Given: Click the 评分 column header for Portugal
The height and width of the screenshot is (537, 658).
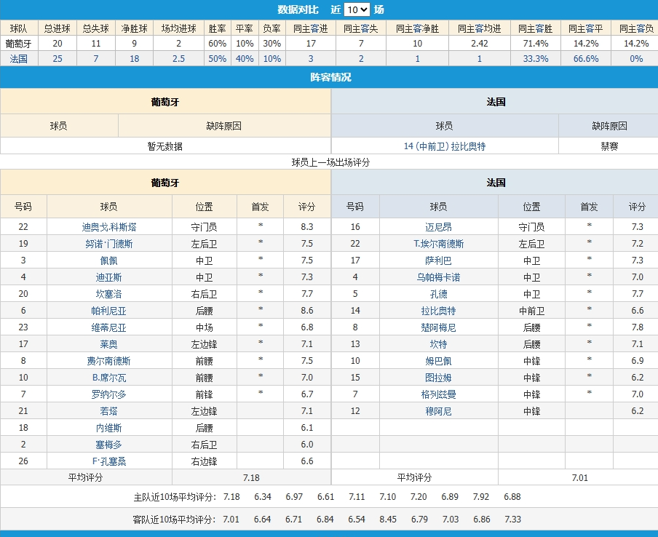Looking at the screenshot, I should (306, 207).
